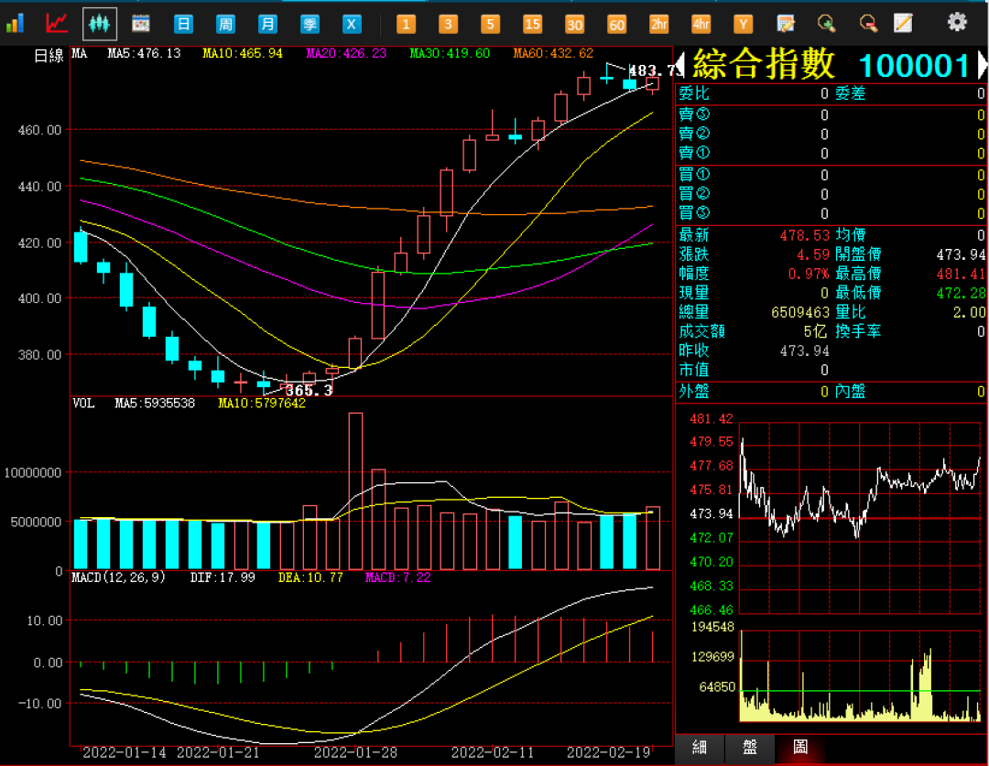This screenshot has width=989, height=766.
Task: Click the 2022-01-28 date label
Action: pyautogui.click(x=355, y=753)
